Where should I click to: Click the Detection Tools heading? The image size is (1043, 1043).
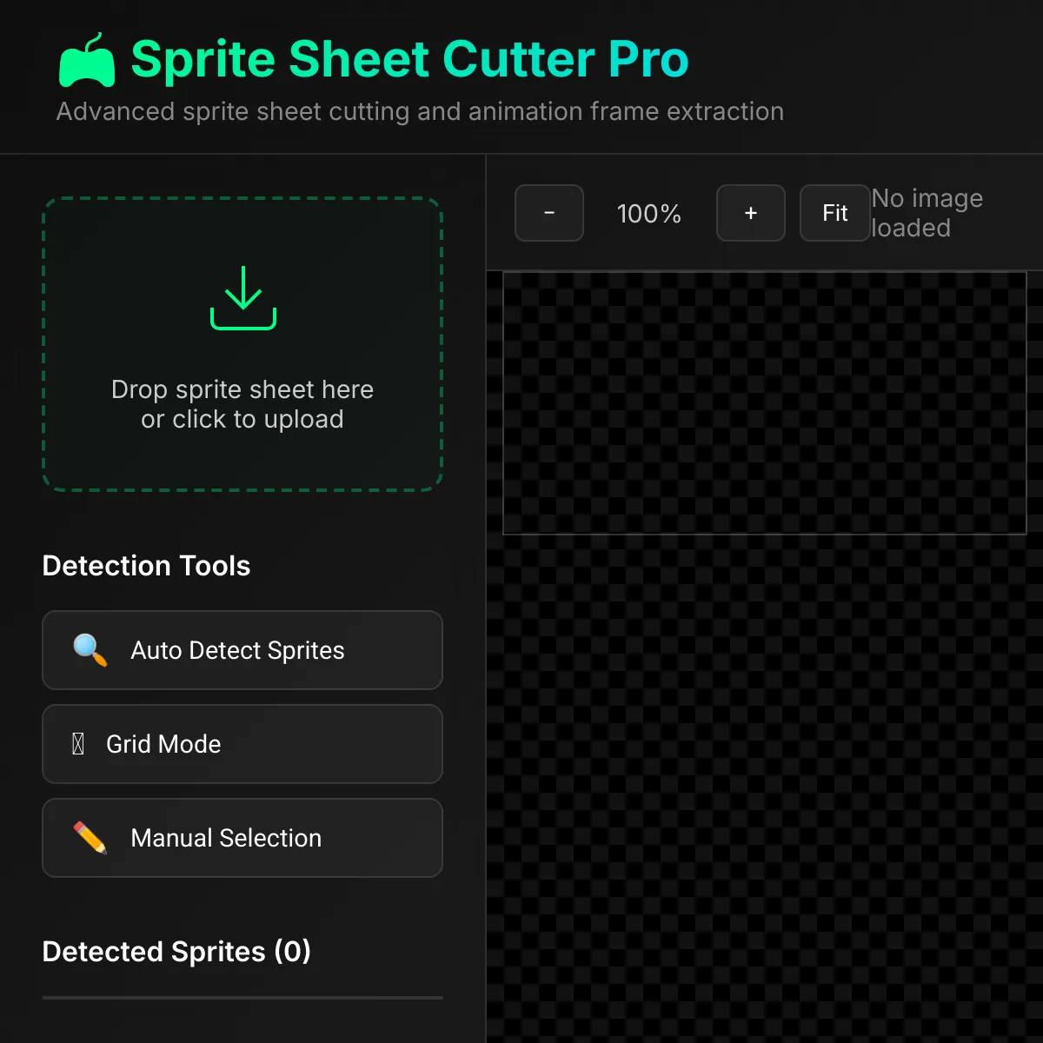[x=146, y=566]
